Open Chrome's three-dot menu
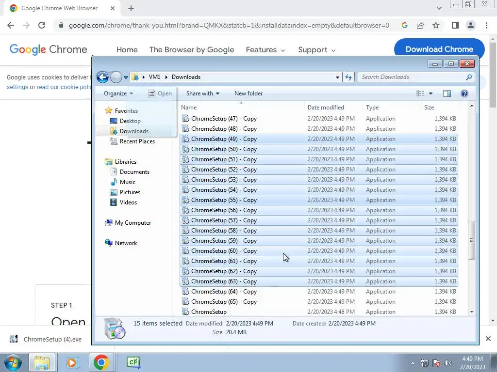This screenshot has width=497, height=372. tap(486, 25)
